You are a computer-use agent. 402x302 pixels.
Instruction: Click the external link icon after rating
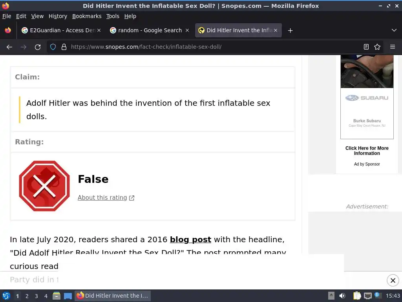point(132,198)
